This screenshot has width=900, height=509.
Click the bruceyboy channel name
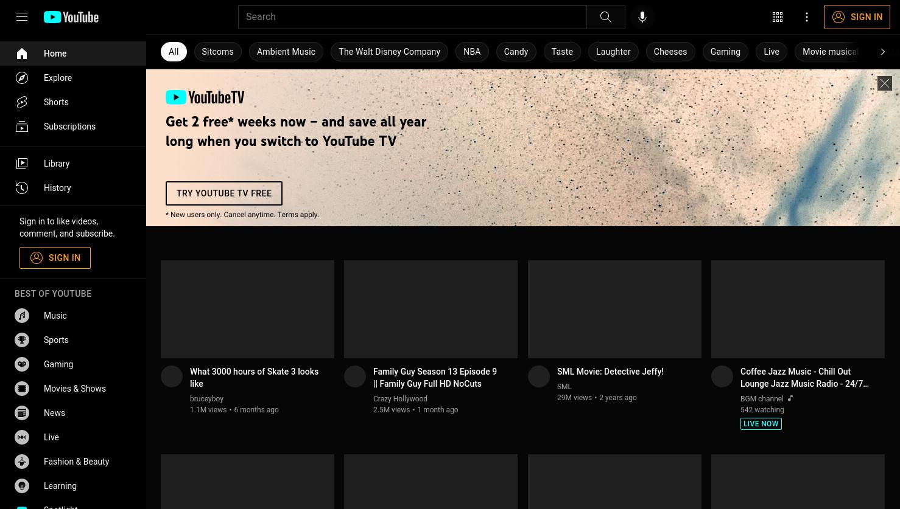click(x=206, y=399)
